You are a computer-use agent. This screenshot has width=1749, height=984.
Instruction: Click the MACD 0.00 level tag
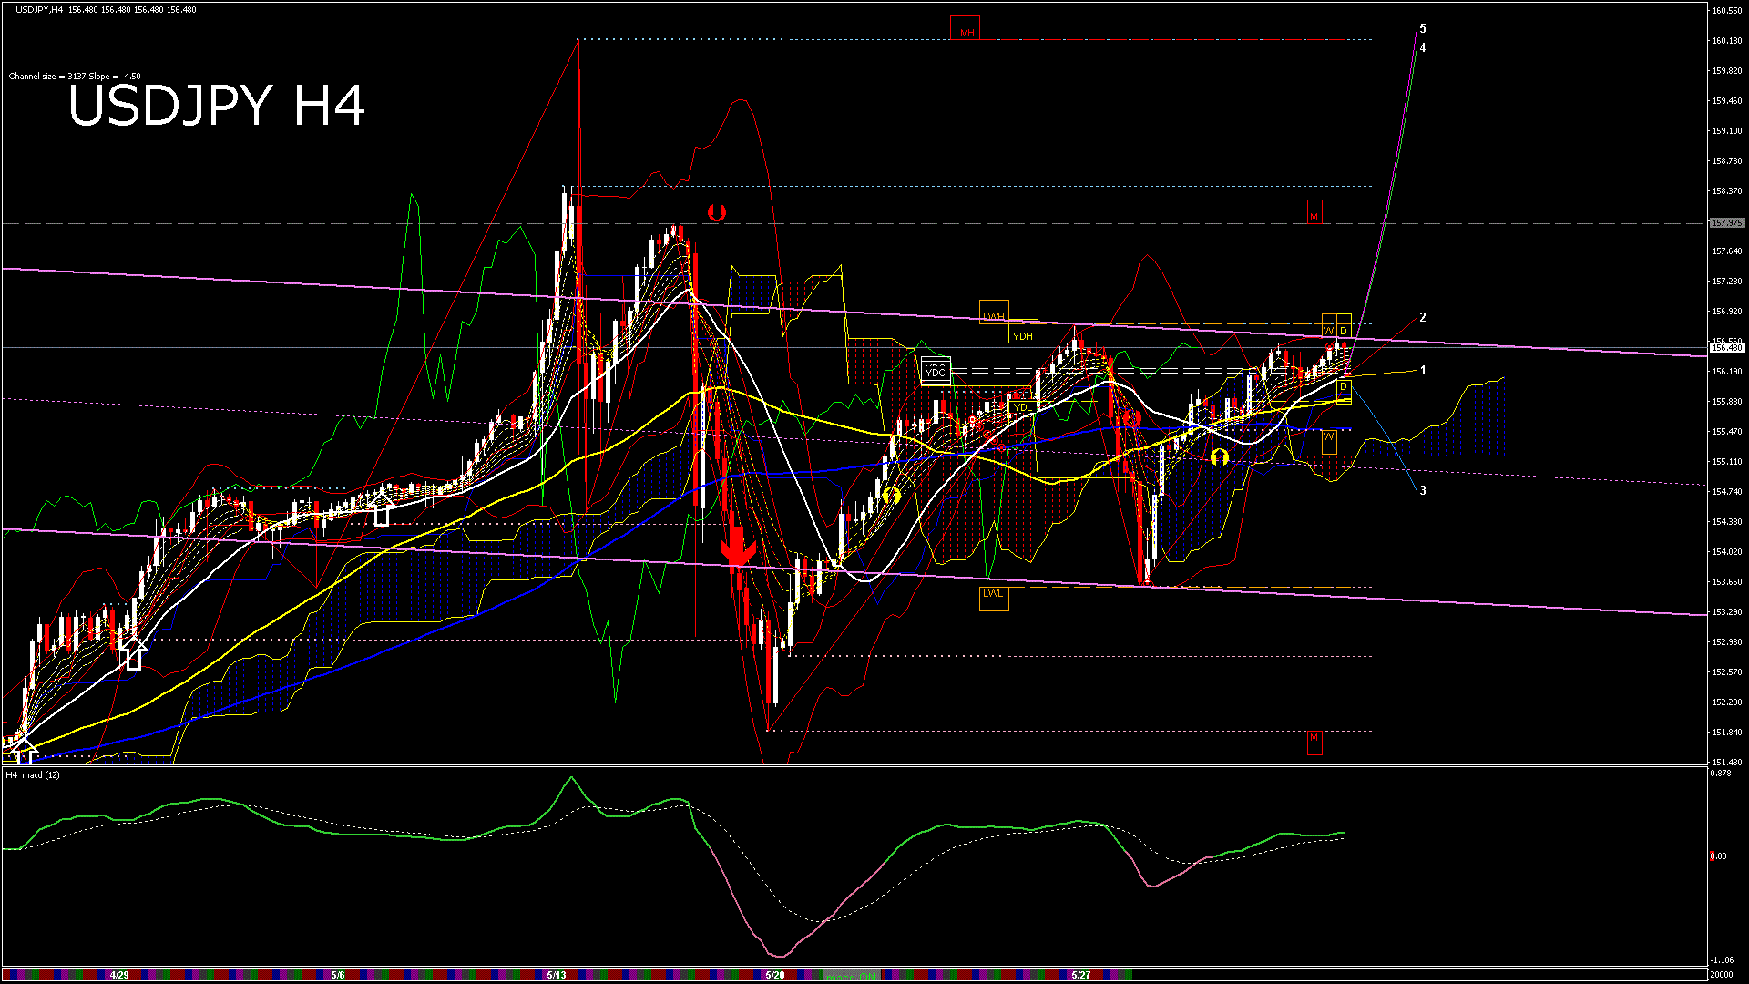coord(1718,856)
